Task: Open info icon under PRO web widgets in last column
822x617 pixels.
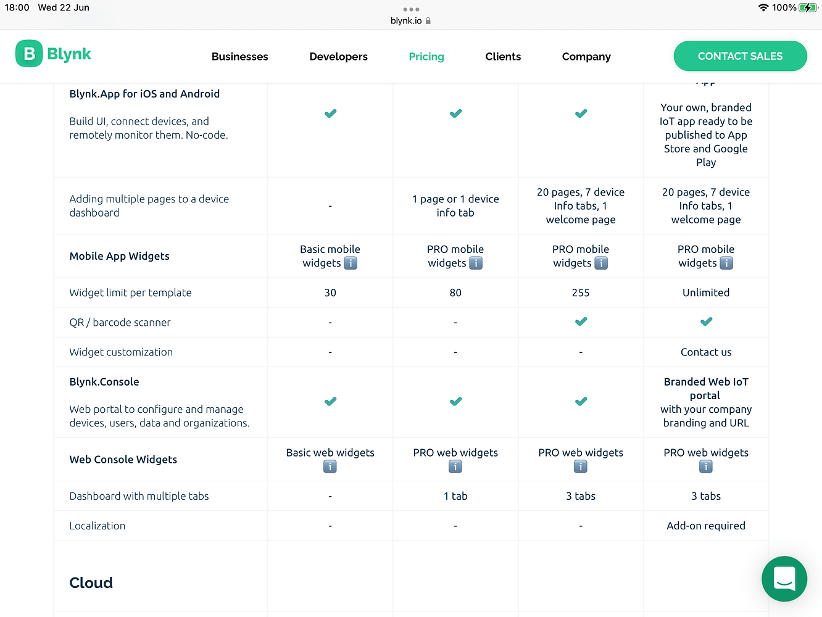Action: tap(705, 467)
